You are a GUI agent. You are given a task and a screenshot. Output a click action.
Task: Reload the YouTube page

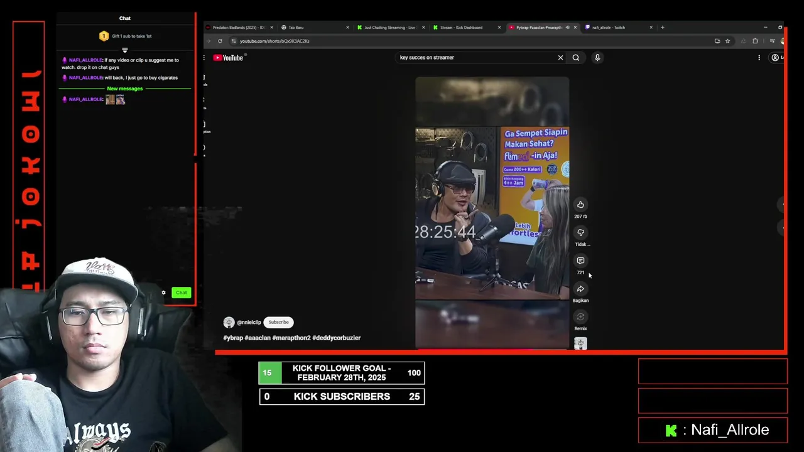[220, 41]
